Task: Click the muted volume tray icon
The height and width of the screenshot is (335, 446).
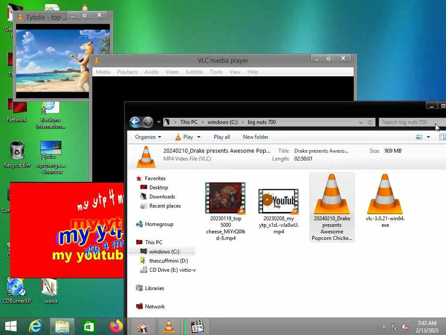Action: tap(405, 327)
